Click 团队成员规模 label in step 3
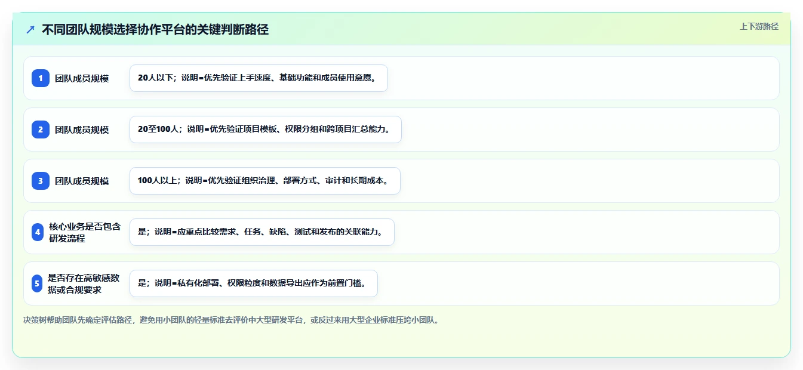The image size is (803, 370). (x=82, y=181)
